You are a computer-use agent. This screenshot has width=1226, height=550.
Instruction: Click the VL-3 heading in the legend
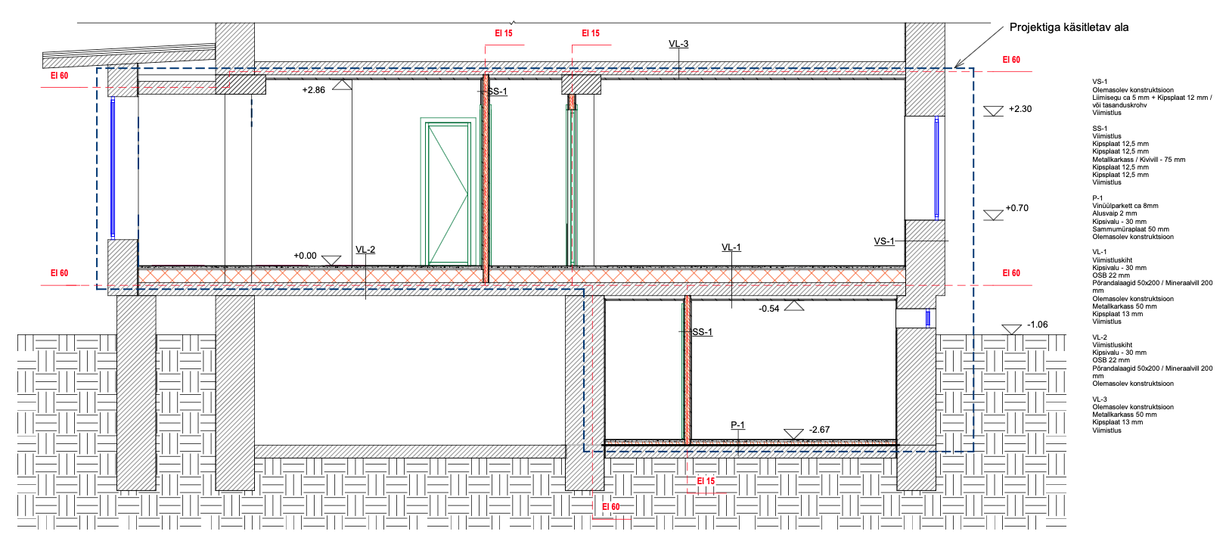[1100, 399]
